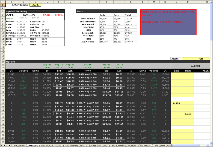This screenshot has width=213, height=147.
Task: Open the live (underlying, volatility) sheet tab
Action: (x=124, y=146)
